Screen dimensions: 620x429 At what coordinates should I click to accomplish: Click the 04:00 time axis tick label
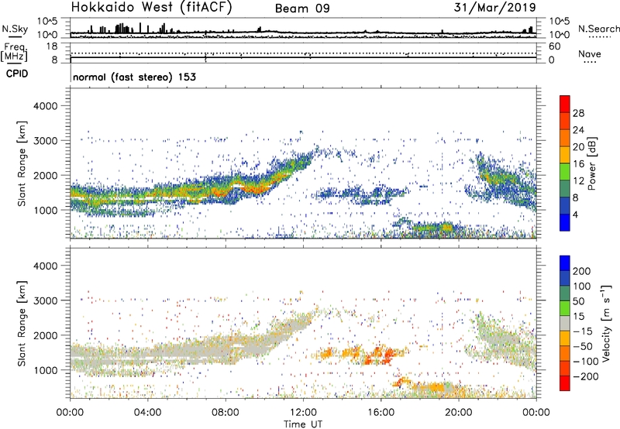coord(148,413)
